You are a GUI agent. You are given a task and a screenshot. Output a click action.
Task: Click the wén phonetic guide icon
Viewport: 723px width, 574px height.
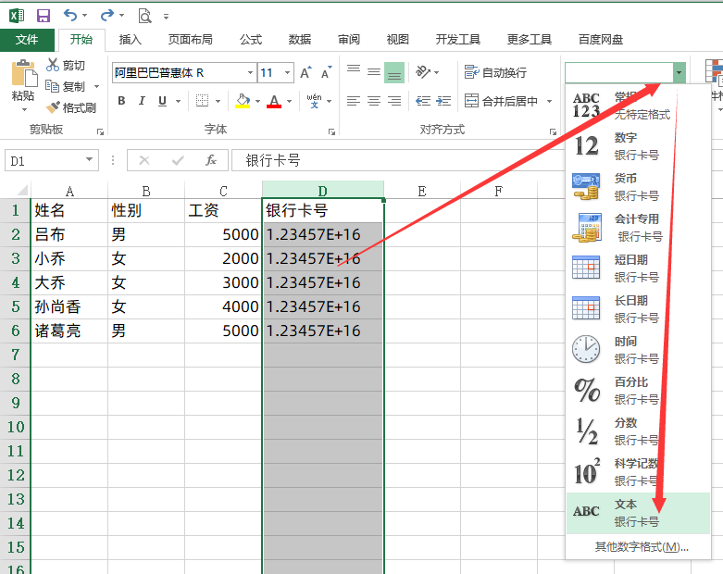(x=315, y=101)
